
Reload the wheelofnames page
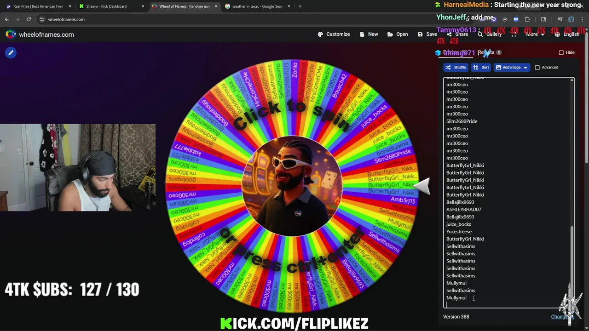click(29, 19)
